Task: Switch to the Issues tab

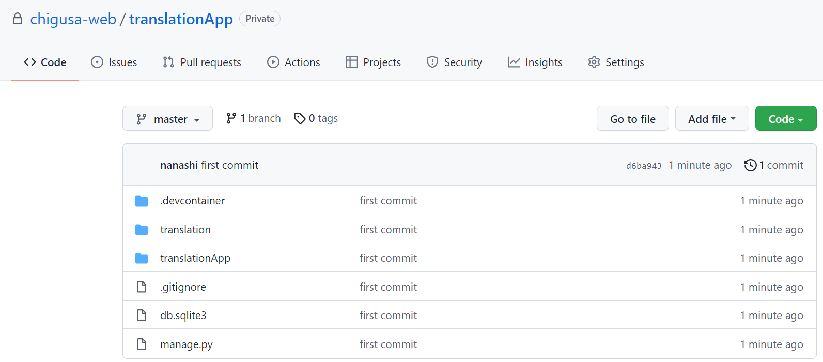Action: (114, 62)
